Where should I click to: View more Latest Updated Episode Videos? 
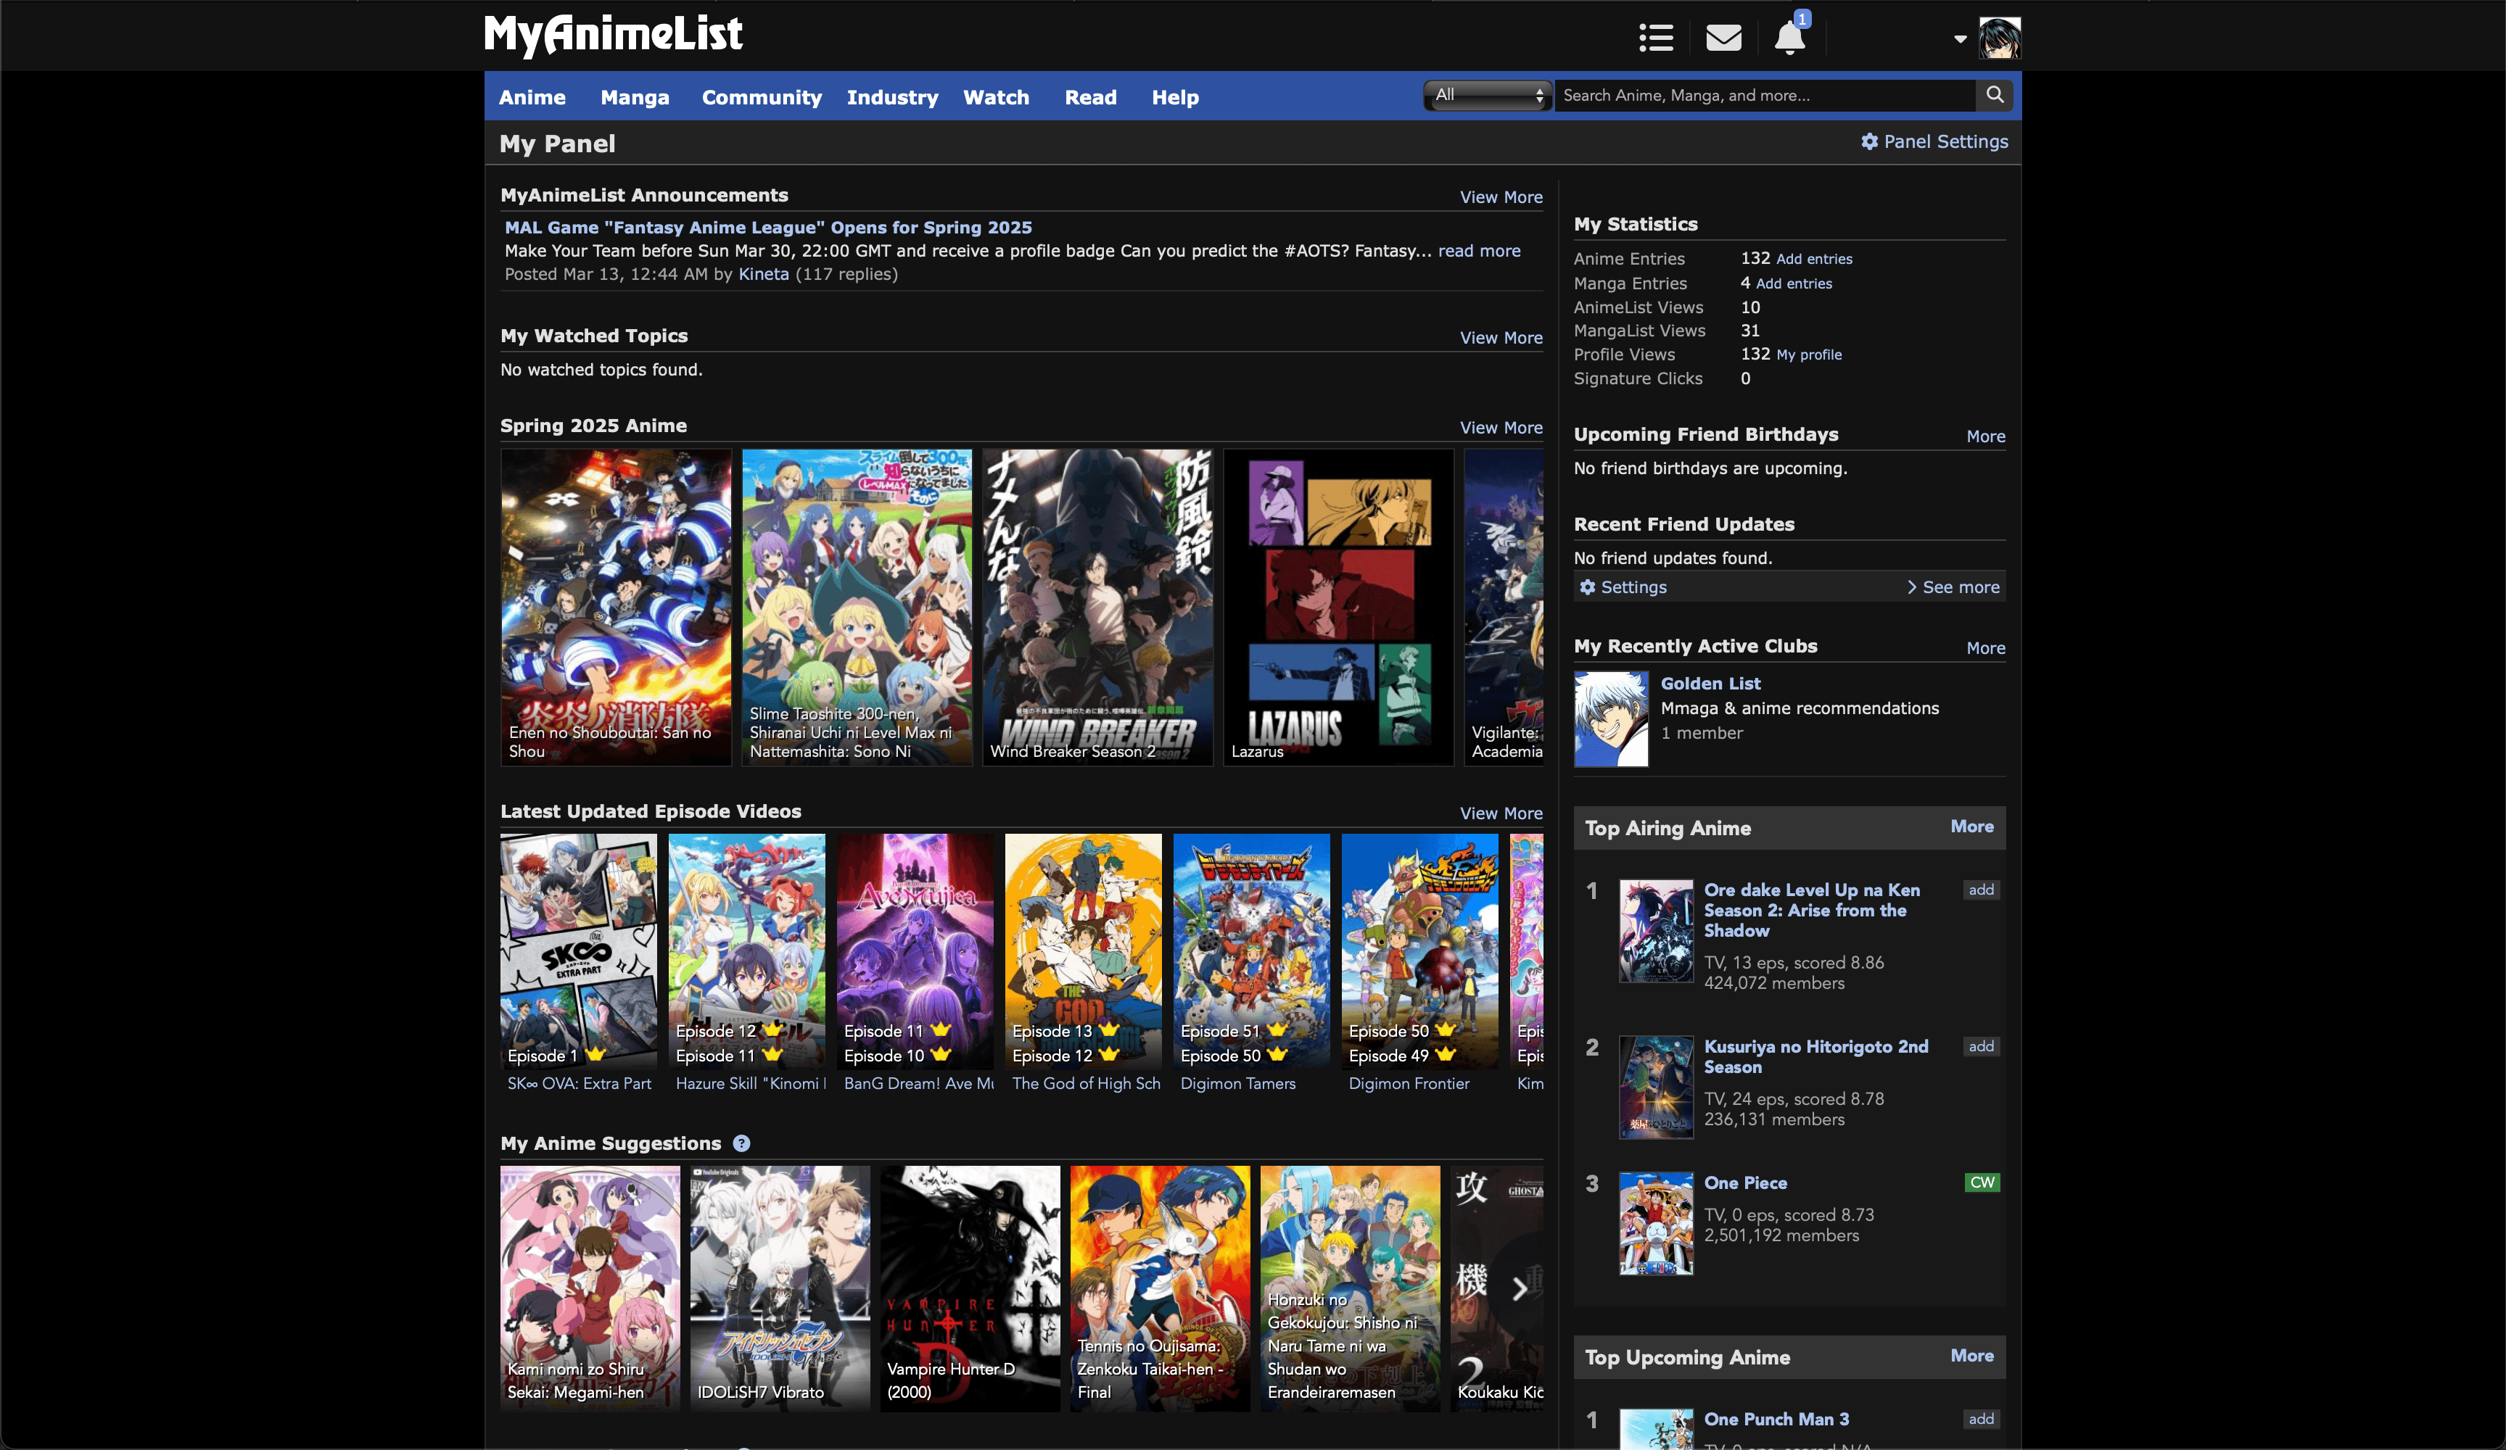tap(1501, 813)
